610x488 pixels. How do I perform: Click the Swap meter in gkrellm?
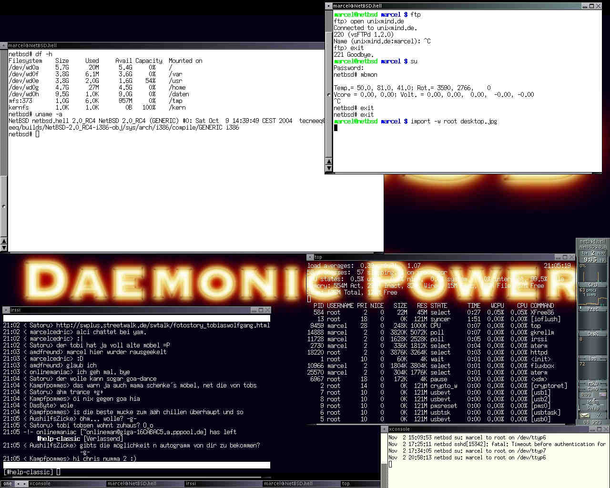pos(593,408)
